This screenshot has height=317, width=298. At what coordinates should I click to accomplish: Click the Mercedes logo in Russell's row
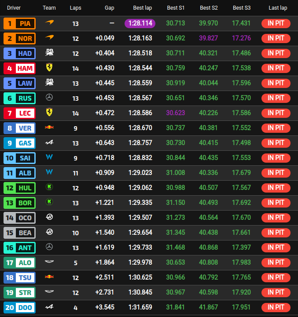[x=49, y=98]
